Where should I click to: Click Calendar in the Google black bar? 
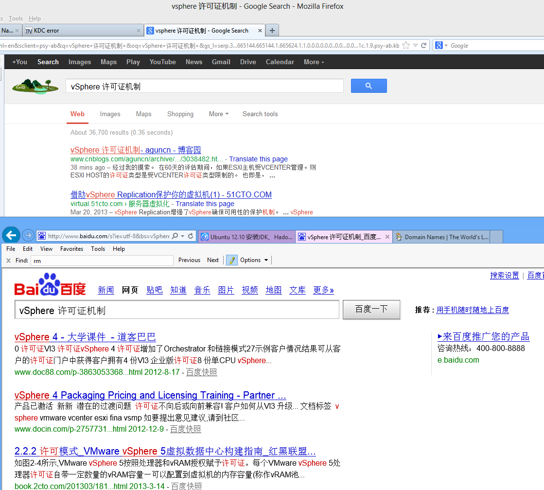click(x=280, y=62)
